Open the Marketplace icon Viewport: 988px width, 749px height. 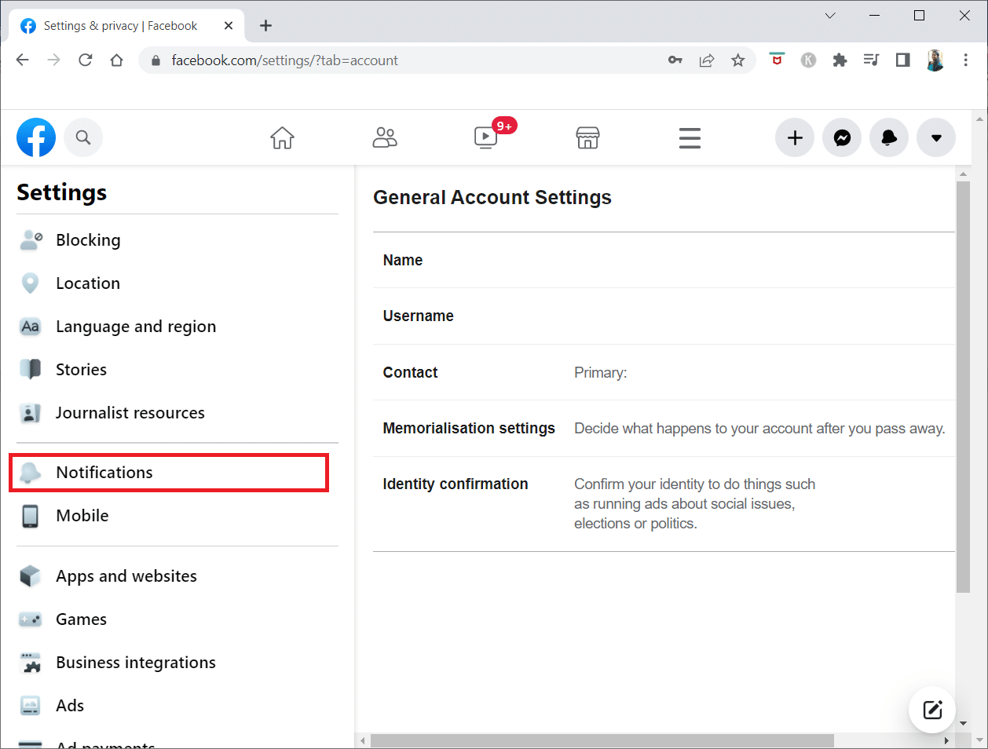(x=587, y=137)
